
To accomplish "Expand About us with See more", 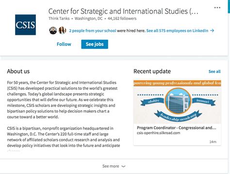I will coord(111,166).
